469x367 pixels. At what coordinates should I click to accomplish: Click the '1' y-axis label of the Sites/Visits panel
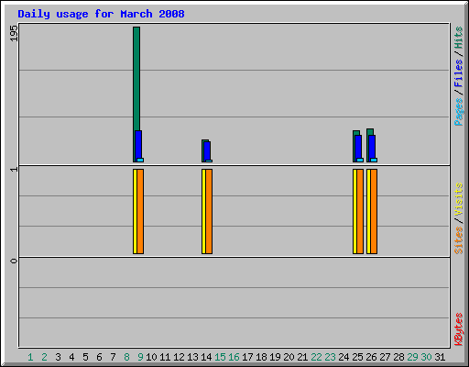(14, 170)
